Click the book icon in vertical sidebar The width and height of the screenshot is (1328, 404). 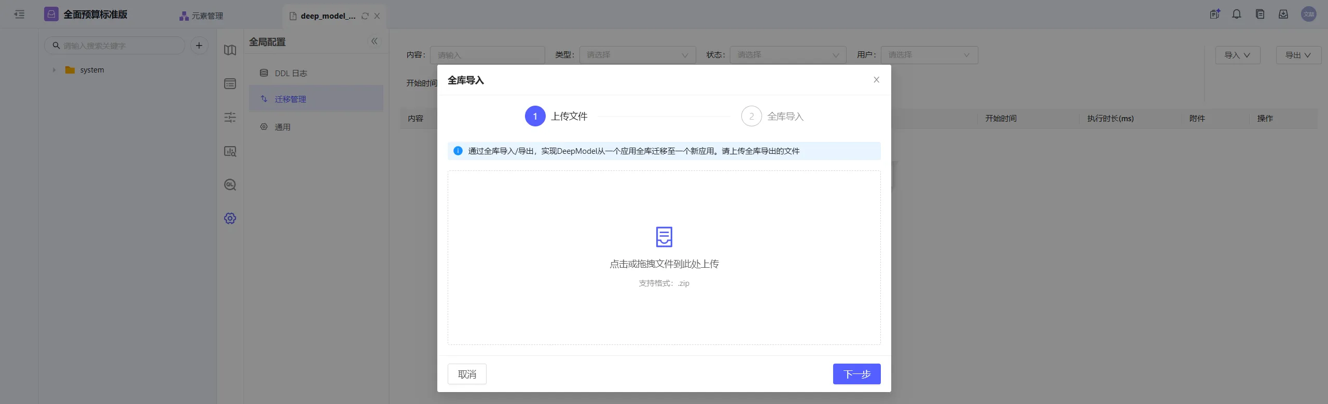coord(230,50)
